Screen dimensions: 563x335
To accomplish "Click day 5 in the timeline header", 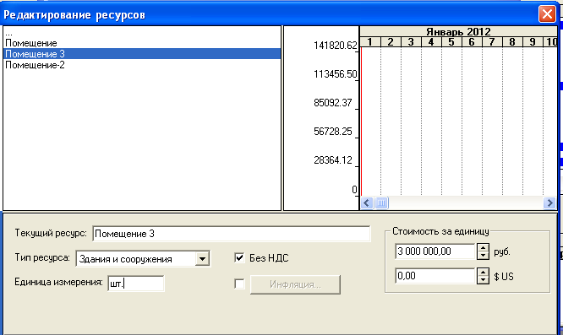I will click(451, 42).
